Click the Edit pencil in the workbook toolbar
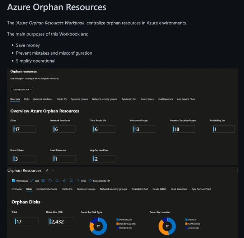The image size is (244, 238). (x=35, y=181)
